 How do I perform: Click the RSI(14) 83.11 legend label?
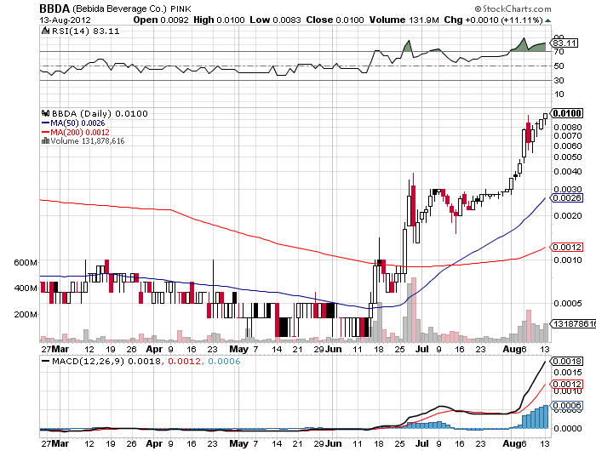[x=85, y=31]
